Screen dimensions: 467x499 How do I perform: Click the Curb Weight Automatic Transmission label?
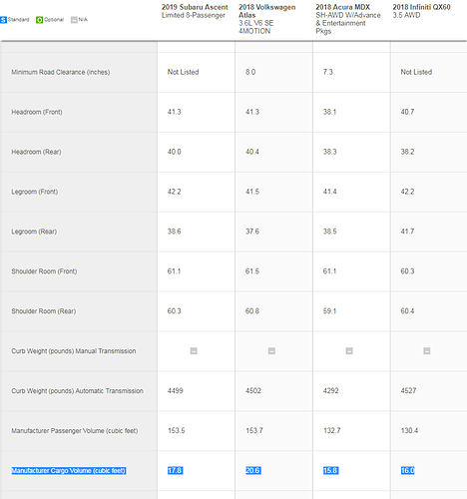pos(77,391)
